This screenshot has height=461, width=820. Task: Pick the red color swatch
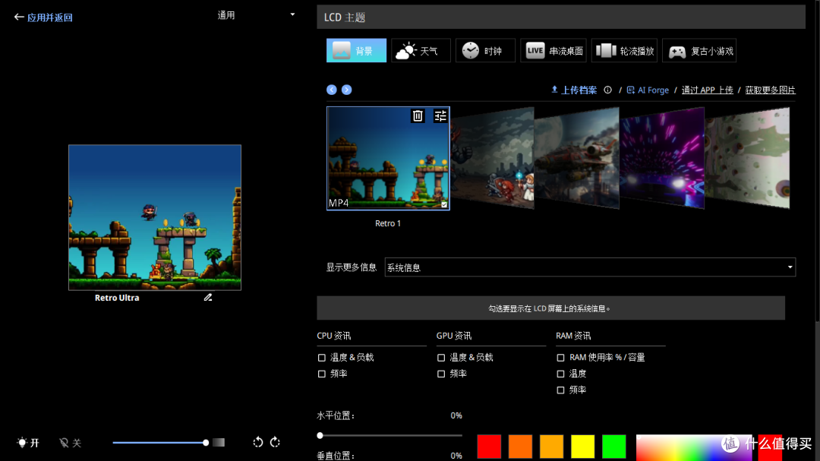[x=489, y=447]
